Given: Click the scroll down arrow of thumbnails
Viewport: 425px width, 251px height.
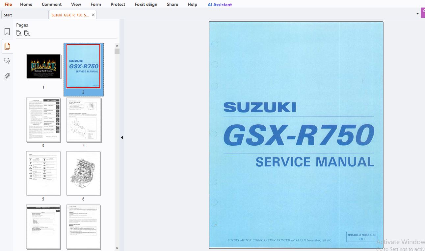Looking at the screenshot, I should [117, 248].
